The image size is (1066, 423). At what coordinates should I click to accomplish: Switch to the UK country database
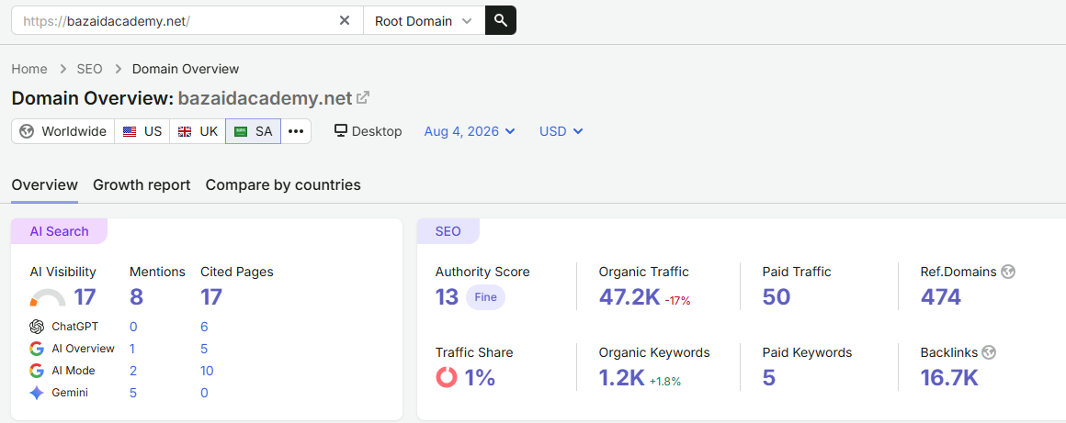[x=198, y=132]
